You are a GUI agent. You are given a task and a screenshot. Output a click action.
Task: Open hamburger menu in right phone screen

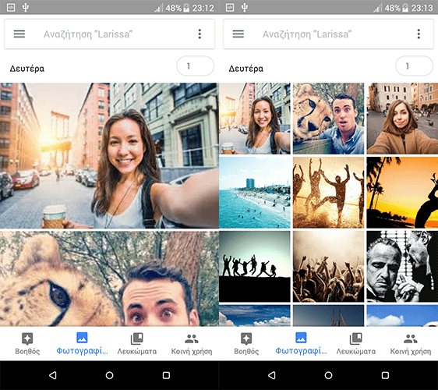coord(238,34)
